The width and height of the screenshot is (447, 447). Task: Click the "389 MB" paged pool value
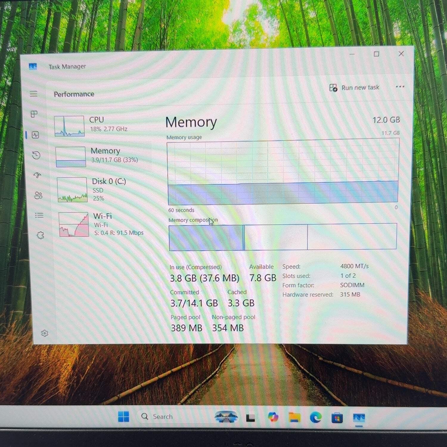[187, 328]
